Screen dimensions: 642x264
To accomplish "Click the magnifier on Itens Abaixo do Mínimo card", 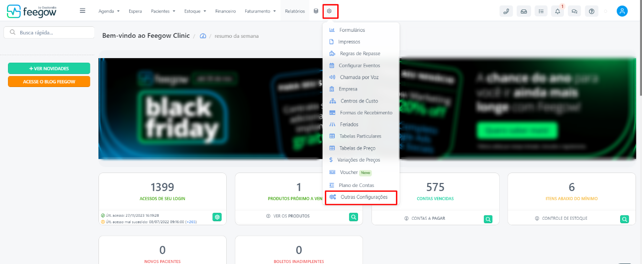I will coord(625,219).
